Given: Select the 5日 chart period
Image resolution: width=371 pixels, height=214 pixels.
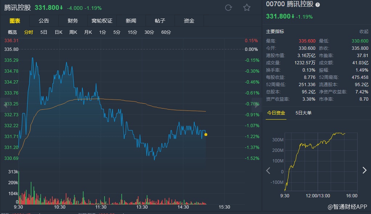Looking at the screenshot, I should (44, 32).
